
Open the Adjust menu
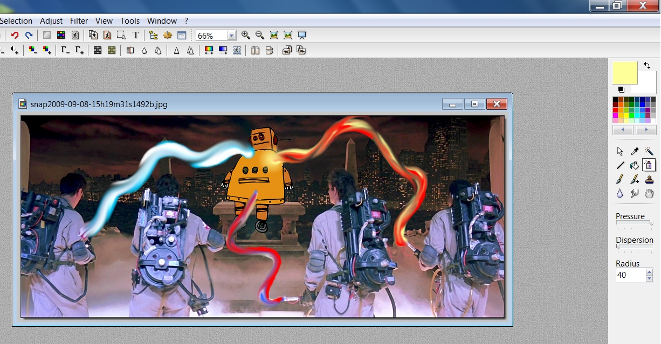click(x=51, y=21)
